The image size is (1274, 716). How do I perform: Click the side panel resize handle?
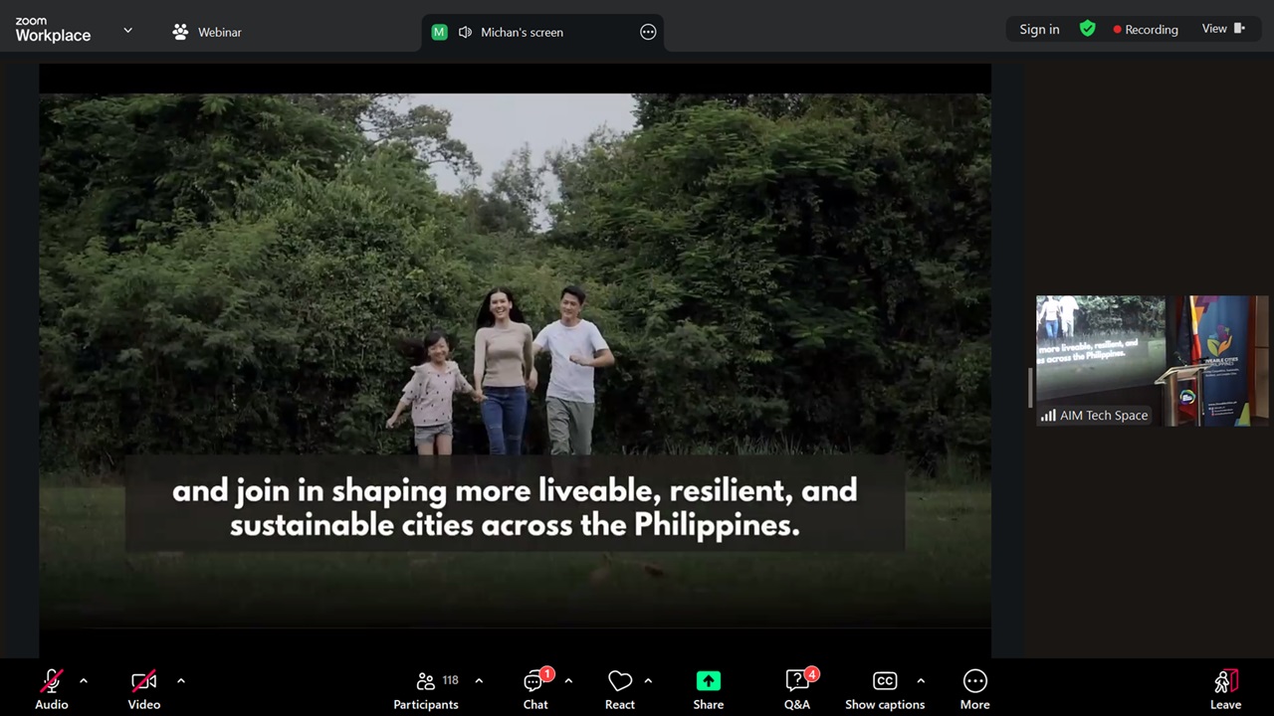tap(1030, 388)
